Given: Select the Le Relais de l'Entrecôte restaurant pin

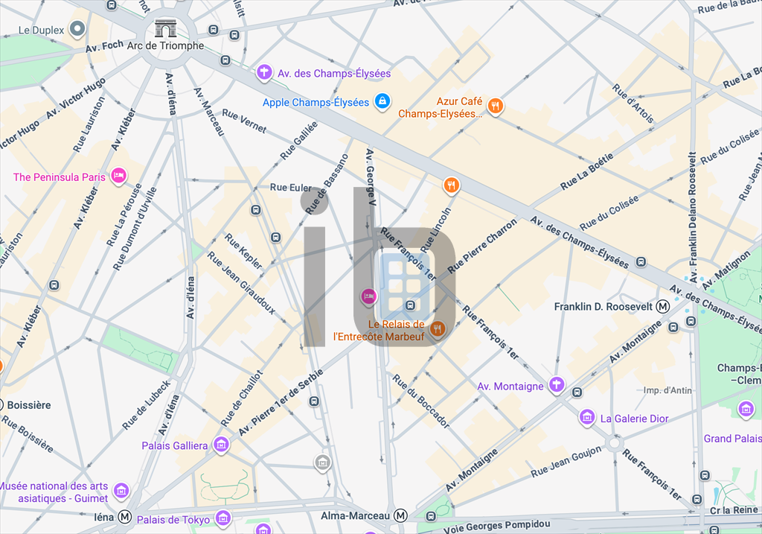Looking at the screenshot, I should (437, 328).
